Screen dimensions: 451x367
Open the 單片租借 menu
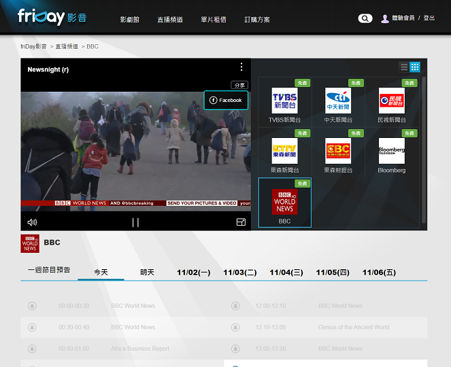(214, 20)
